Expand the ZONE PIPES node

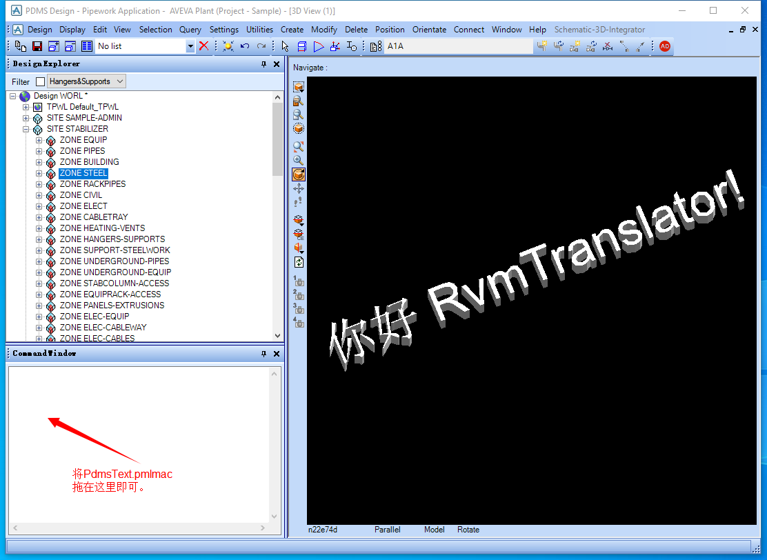coord(39,151)
